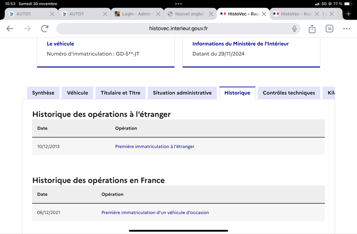Click the Le véhicule card heading
The image size is (357, 234).
click(x=60, y=44)
